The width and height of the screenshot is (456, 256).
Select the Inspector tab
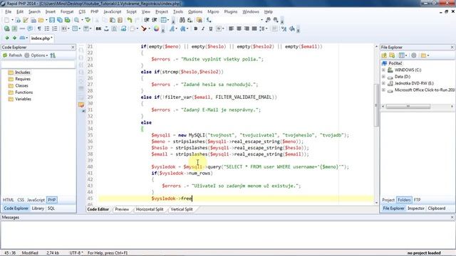tap(416, 208)
